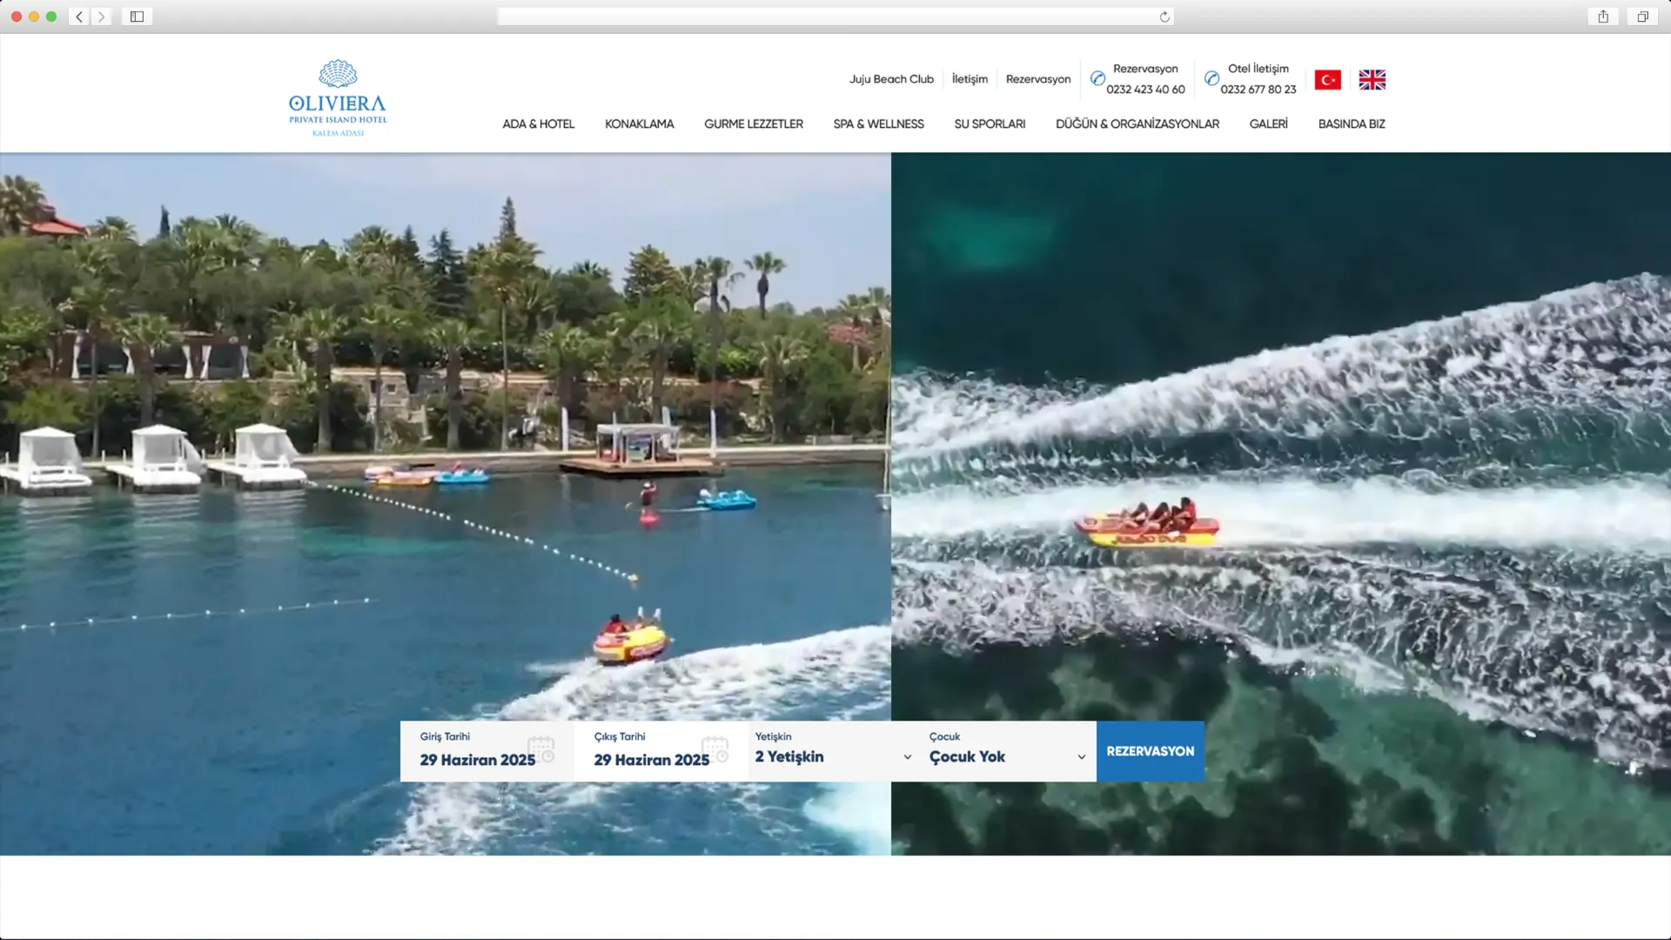The image size is (1671, 940).
Task: Open the KONAKLAMA menu item
Action: (x=639, y=124)
